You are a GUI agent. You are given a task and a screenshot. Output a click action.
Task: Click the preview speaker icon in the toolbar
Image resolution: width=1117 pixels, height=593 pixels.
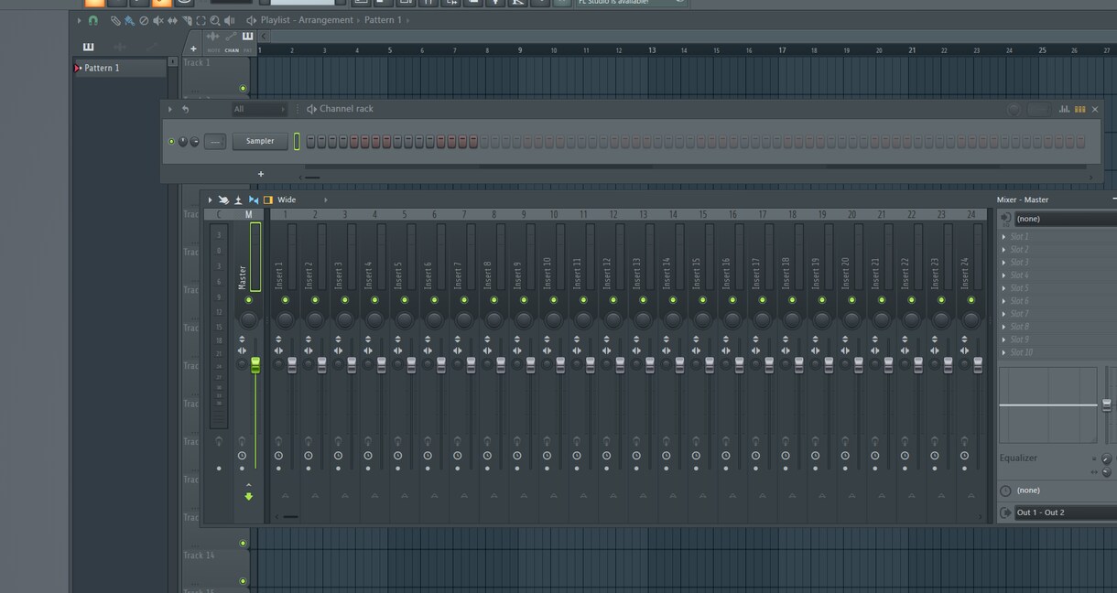coord(229,20)
